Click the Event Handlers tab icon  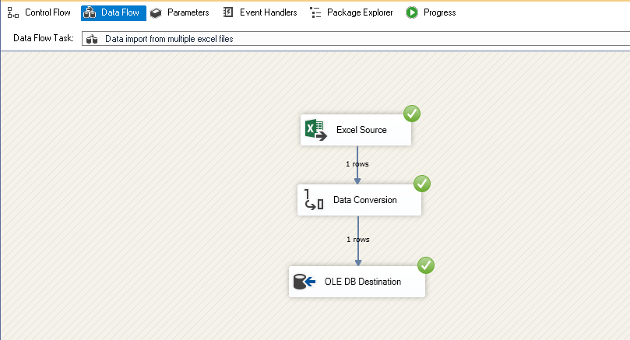click(x=228, y=12)
